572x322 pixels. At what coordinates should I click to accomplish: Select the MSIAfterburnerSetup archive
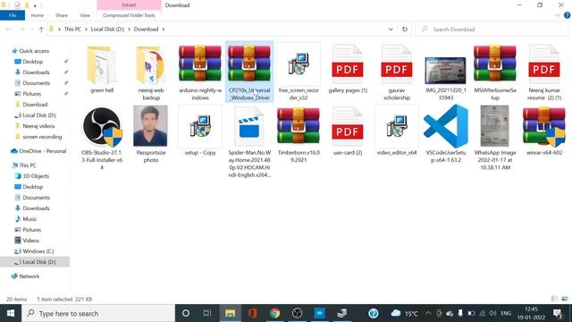click(494, 72)
